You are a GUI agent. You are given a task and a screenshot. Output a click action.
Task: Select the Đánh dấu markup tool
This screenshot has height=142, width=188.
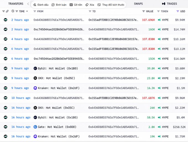pyautogui.click(x=41, y=5)
